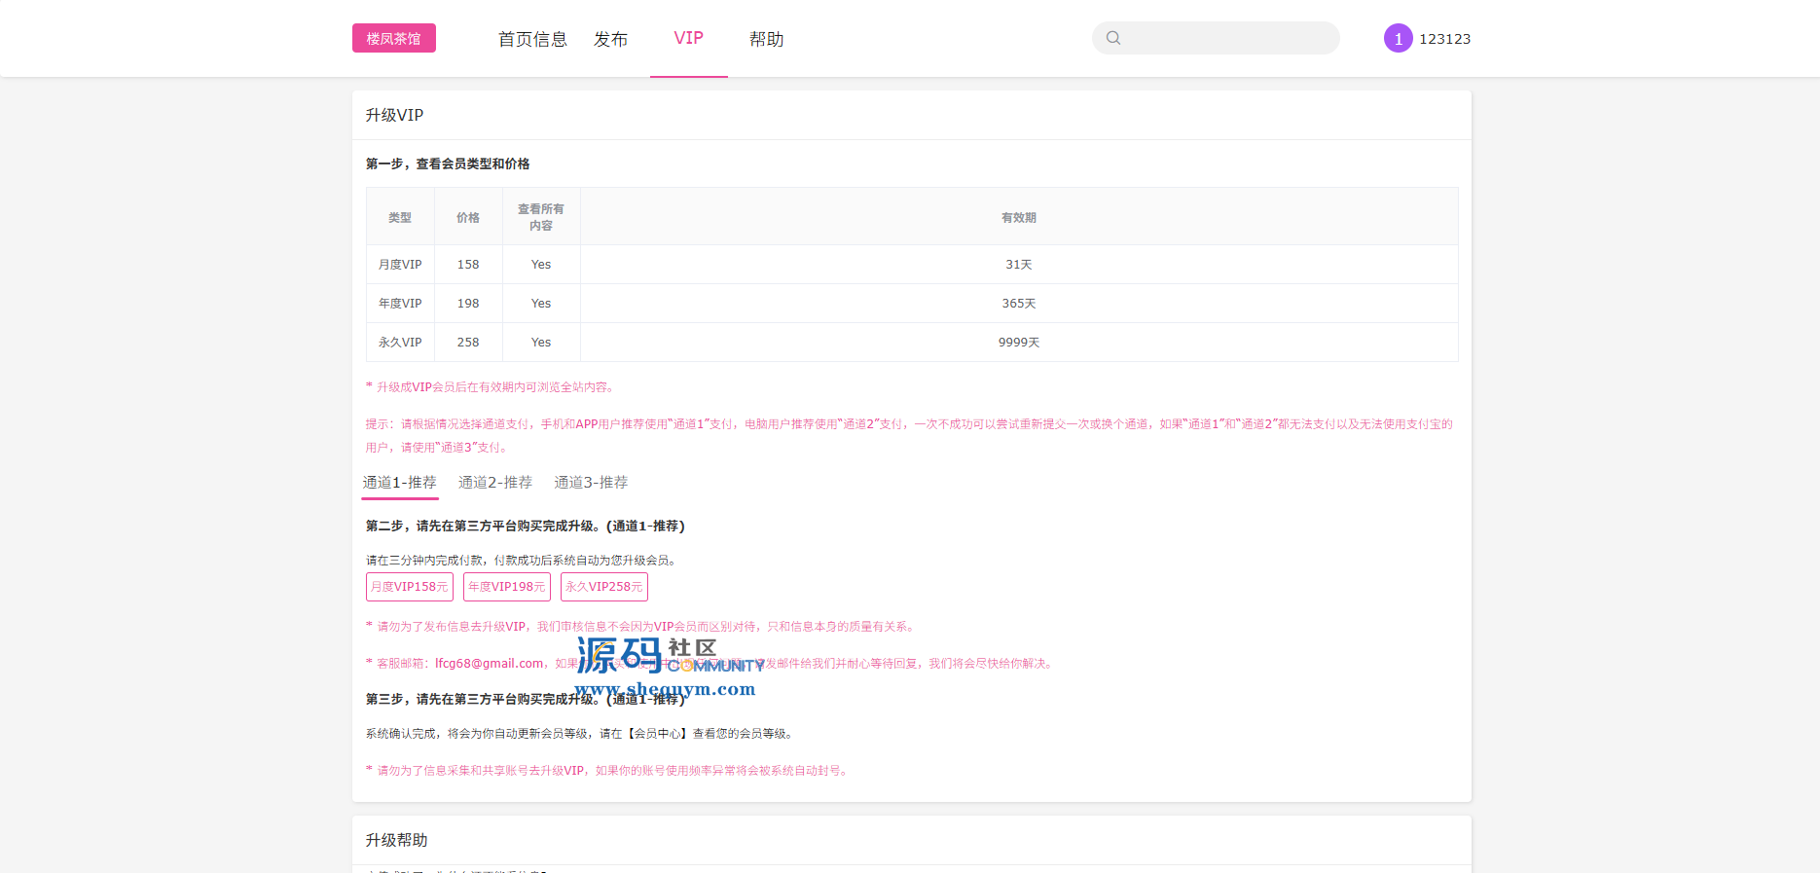Click the magnifier search icon

coord(1113,38)
